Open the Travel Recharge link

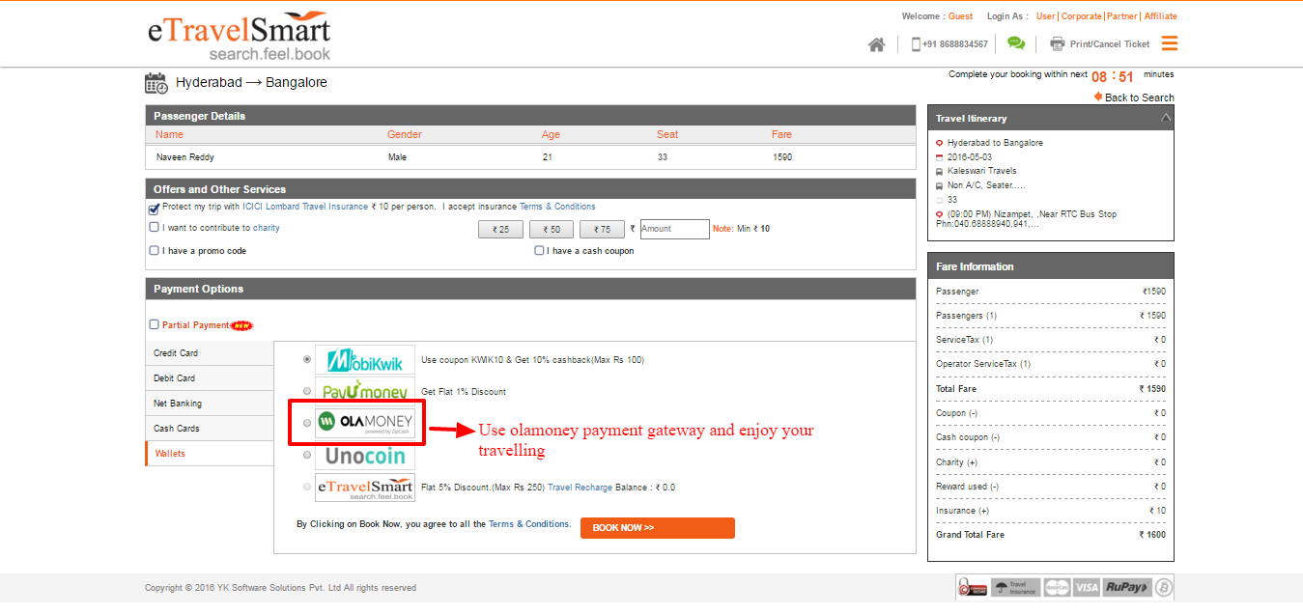pyautogui.click(x=580, y=488)
